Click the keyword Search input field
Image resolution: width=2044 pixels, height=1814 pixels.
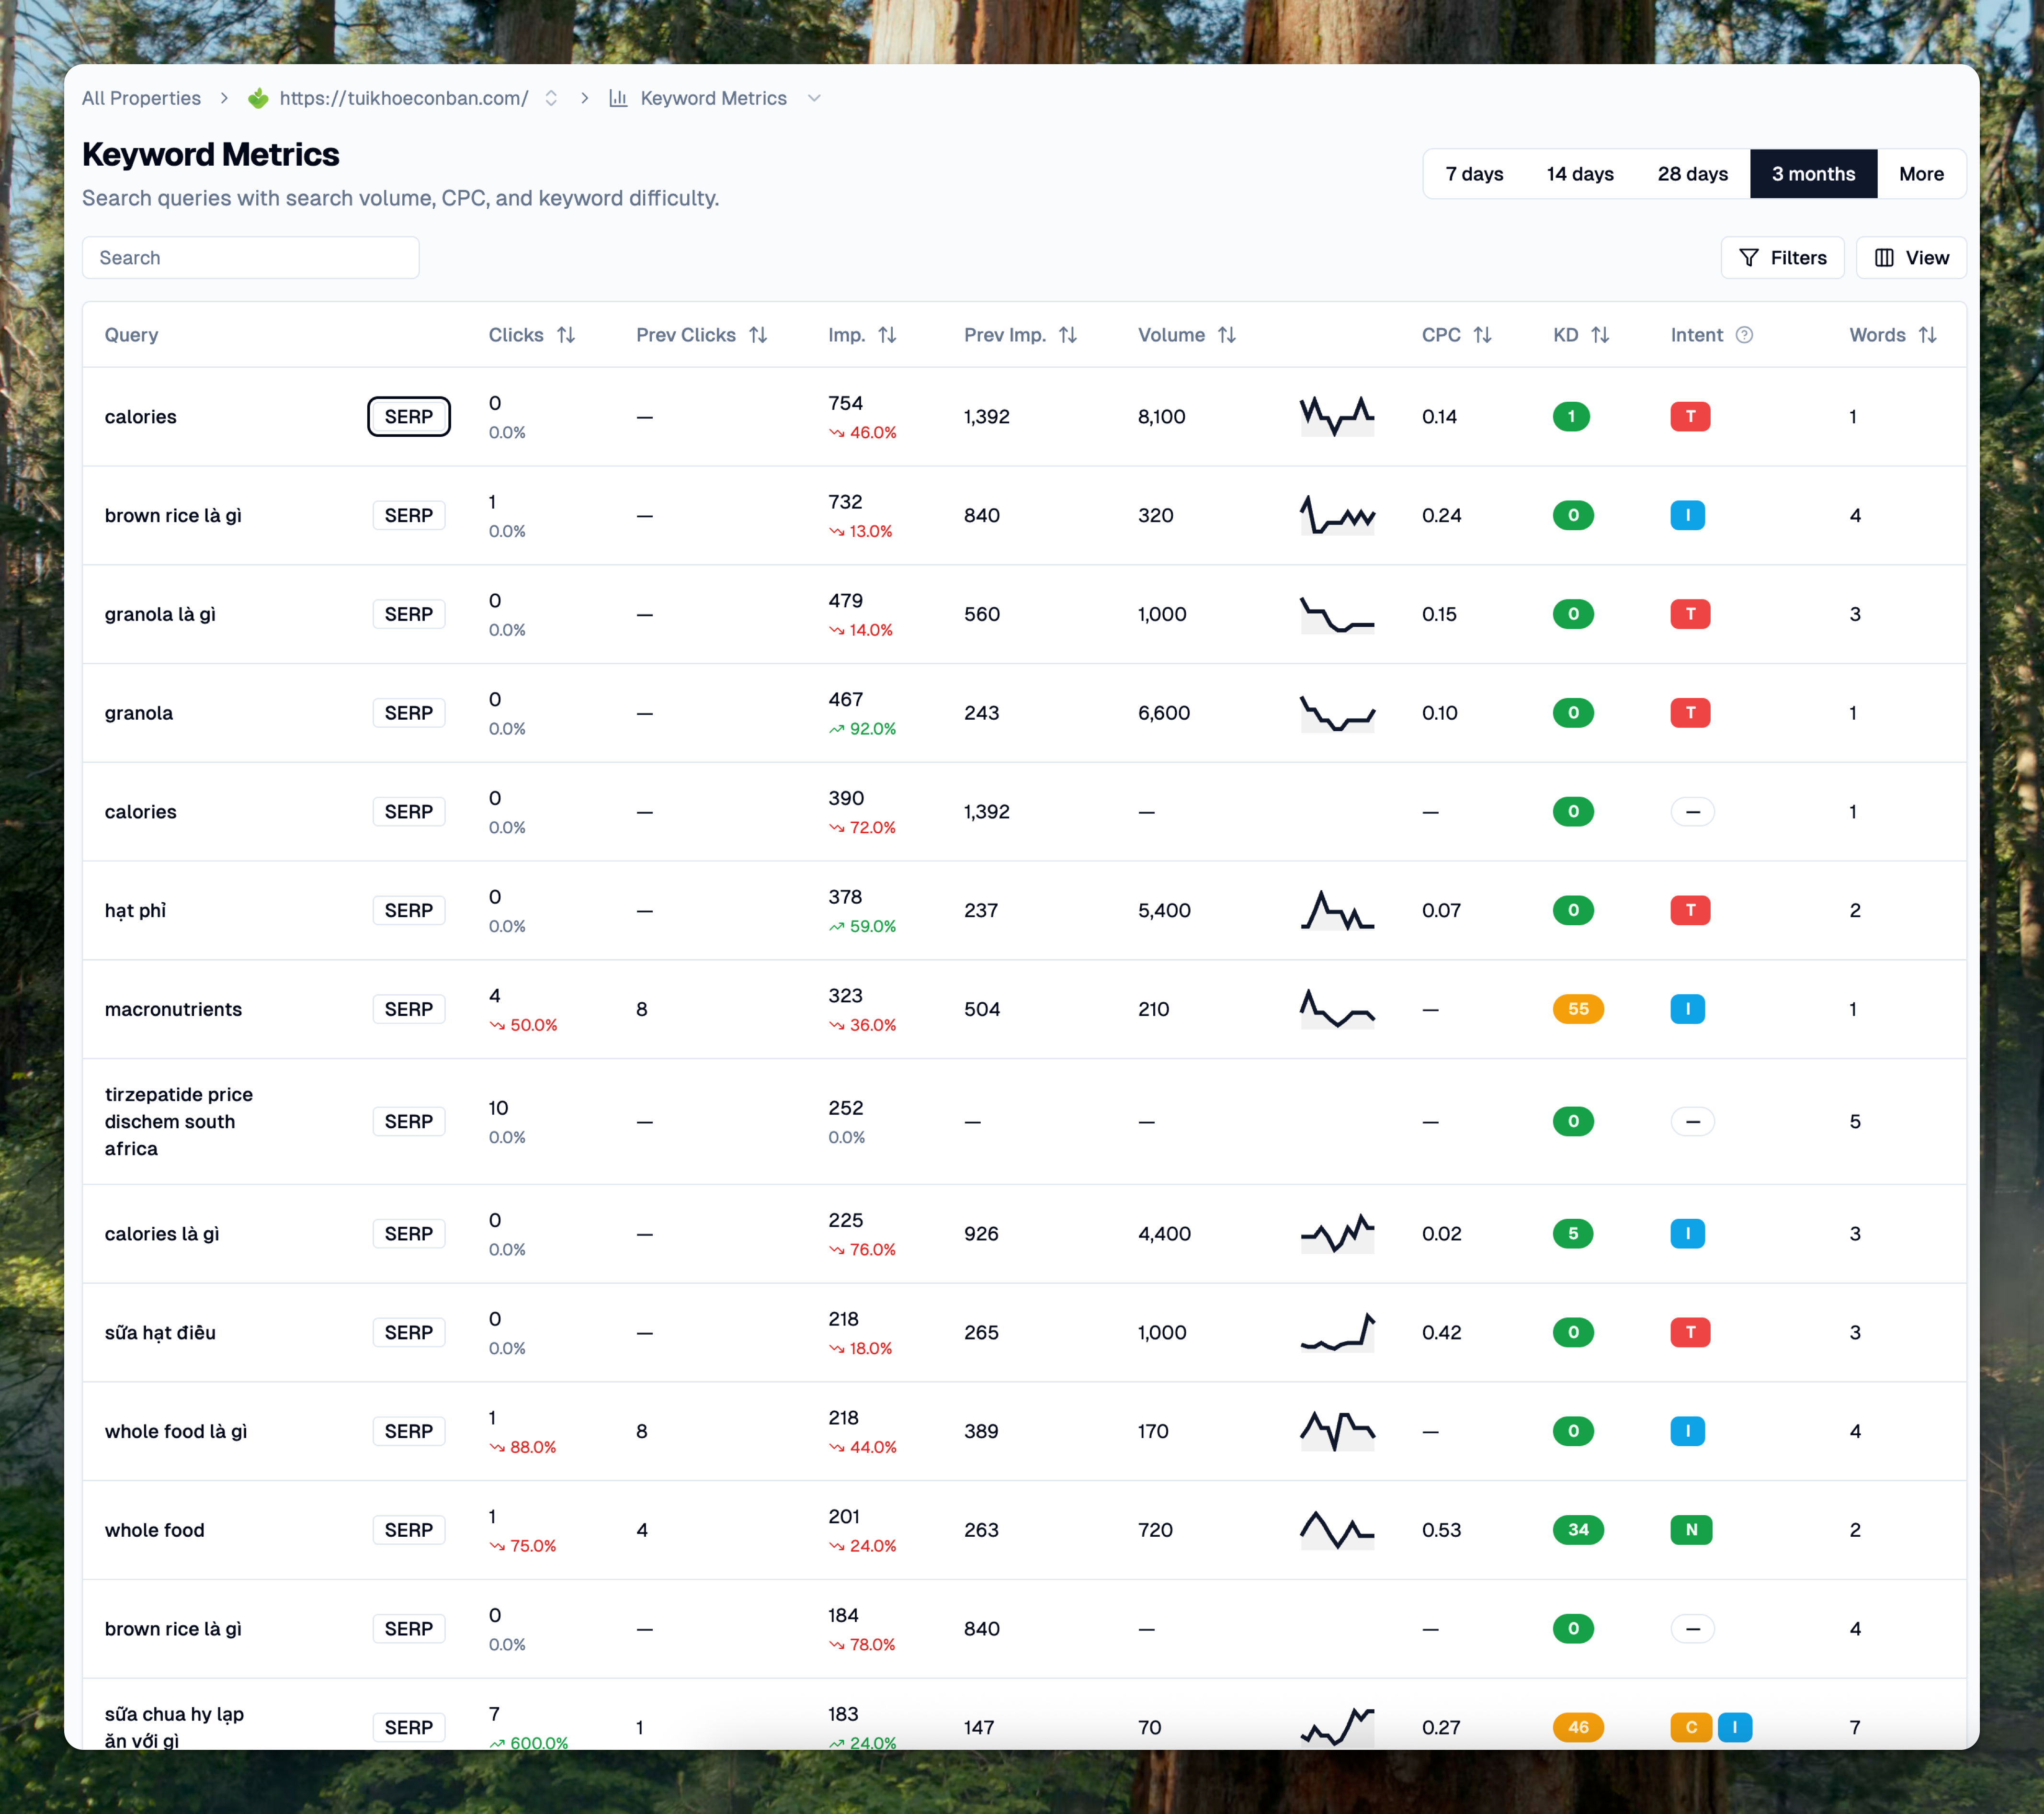click(250, 258)
